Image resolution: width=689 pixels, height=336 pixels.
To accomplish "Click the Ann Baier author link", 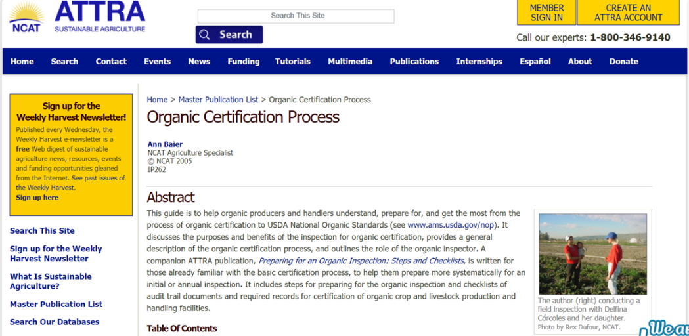I will tap(166, 144).
